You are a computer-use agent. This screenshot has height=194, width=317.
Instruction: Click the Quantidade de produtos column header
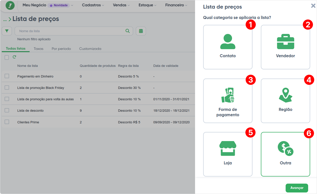click(x=98, y=66)
